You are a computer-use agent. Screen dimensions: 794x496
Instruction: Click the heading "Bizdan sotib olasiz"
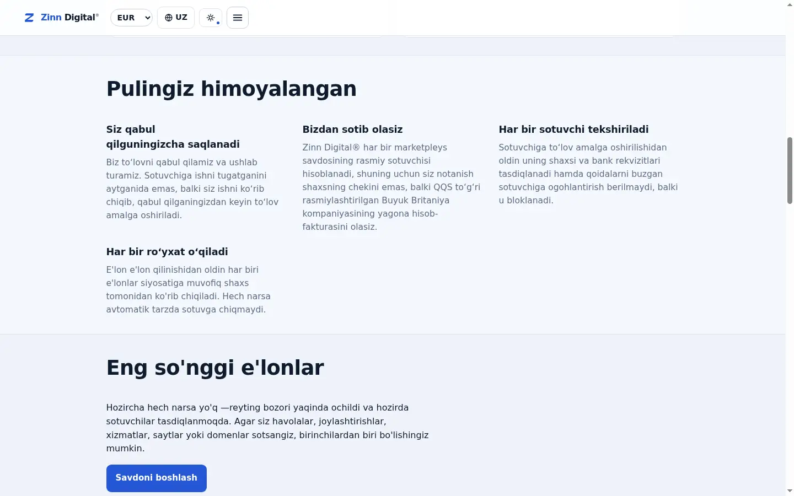(x=353, y=130)
